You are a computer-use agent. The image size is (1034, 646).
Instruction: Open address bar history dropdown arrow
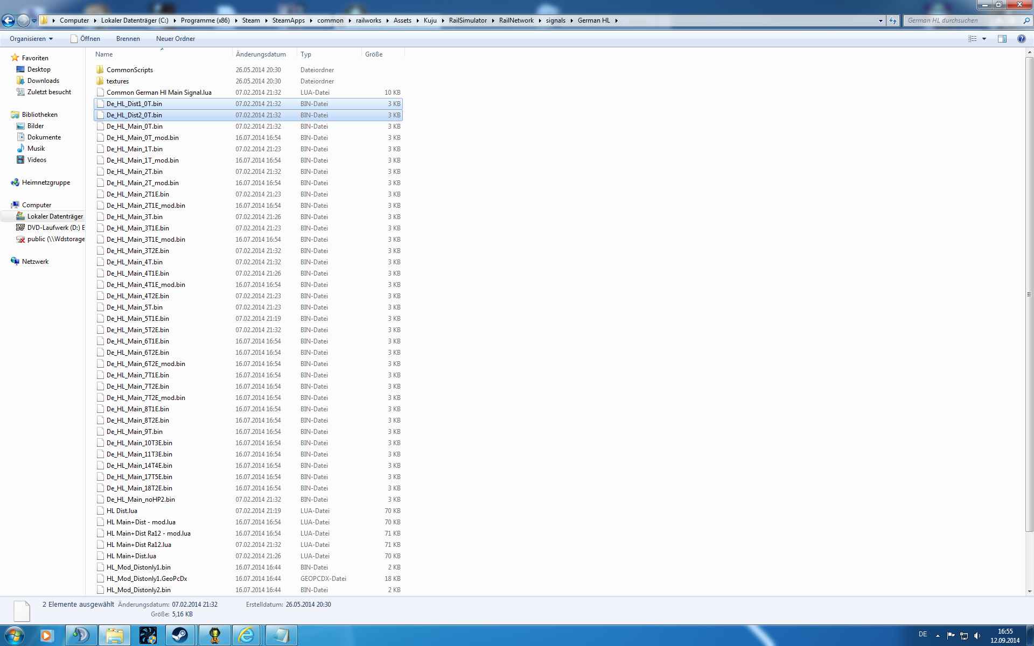[x=881, y=21]
